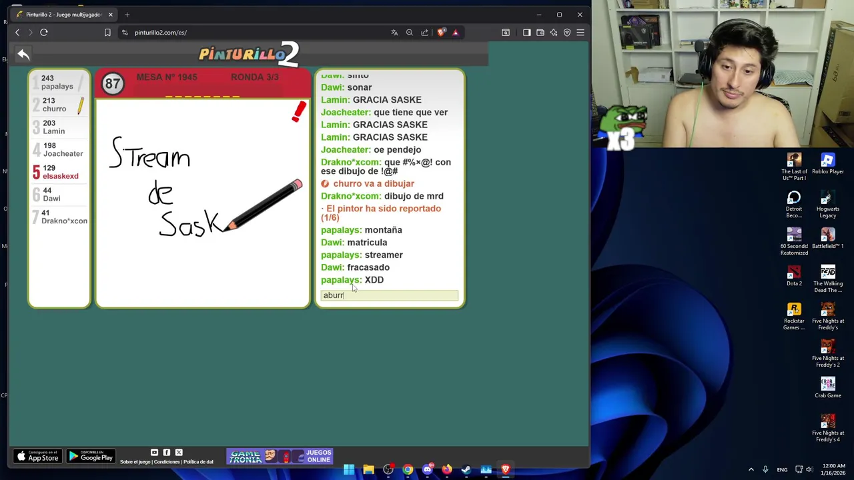The height and width of the screenshot is (480, 854).
Task: Click chat message 'Dawi: fracasado'
Action: 355,267
